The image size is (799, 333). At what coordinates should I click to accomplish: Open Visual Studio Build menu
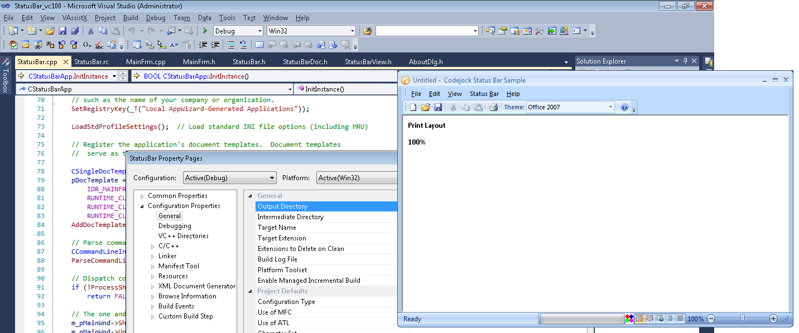(131, 18)
